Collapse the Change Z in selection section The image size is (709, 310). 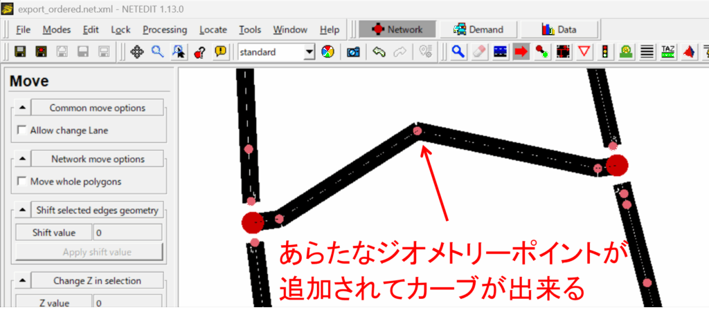23,280
